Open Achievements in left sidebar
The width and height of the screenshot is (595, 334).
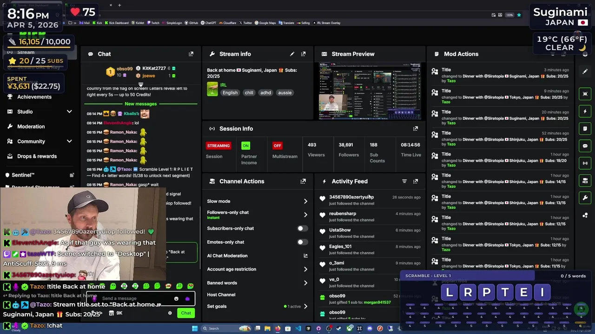click(x=34, y=97)
